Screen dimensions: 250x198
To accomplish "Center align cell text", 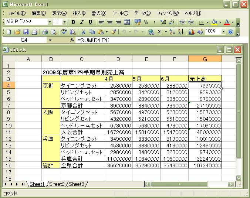I will click(110, 22).
